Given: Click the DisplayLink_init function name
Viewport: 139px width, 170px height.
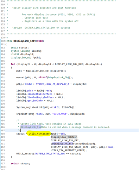Looking at the screenshot, I should [25, 41].
